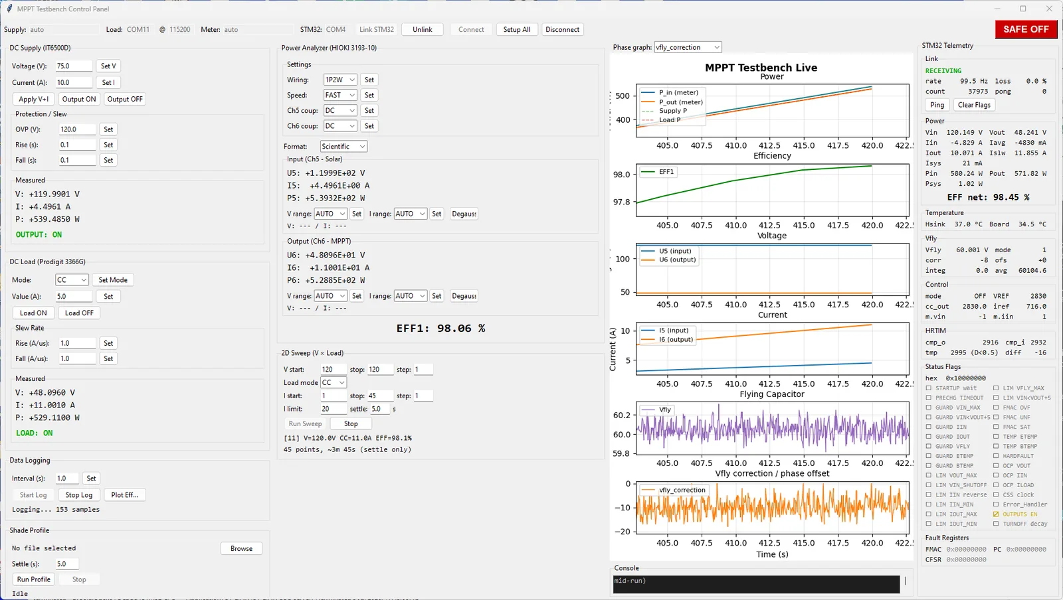Click the Start Log button
Viewport: 1063px width, 600px height.
point(33,495)
